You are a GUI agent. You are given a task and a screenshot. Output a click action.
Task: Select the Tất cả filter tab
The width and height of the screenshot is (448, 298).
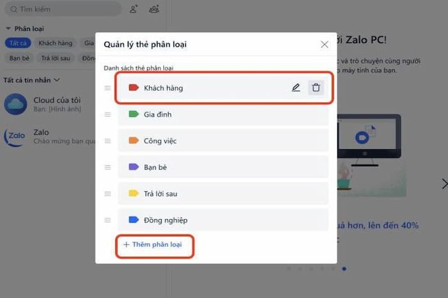coord(18,43)
